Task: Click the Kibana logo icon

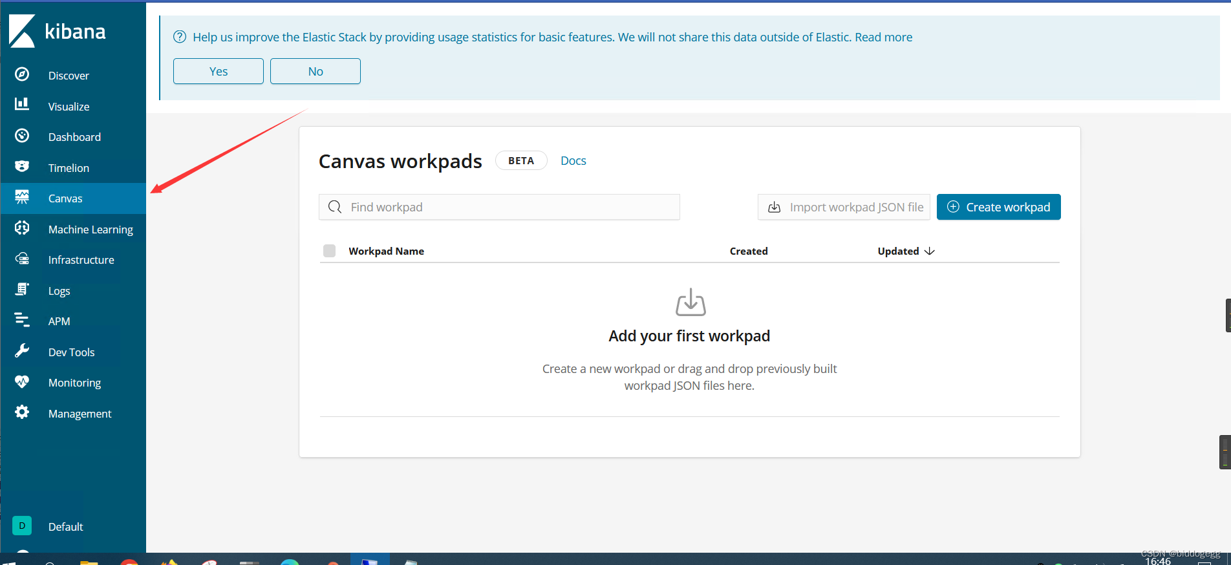Action: click(22, 31)
